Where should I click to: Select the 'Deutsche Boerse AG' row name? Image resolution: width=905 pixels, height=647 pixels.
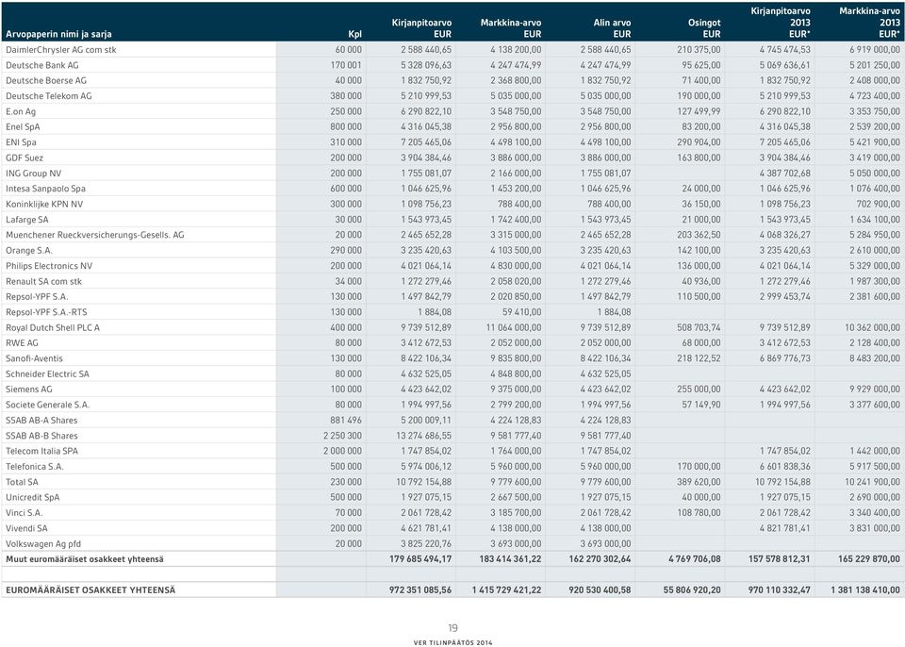[x=46, y=81]
